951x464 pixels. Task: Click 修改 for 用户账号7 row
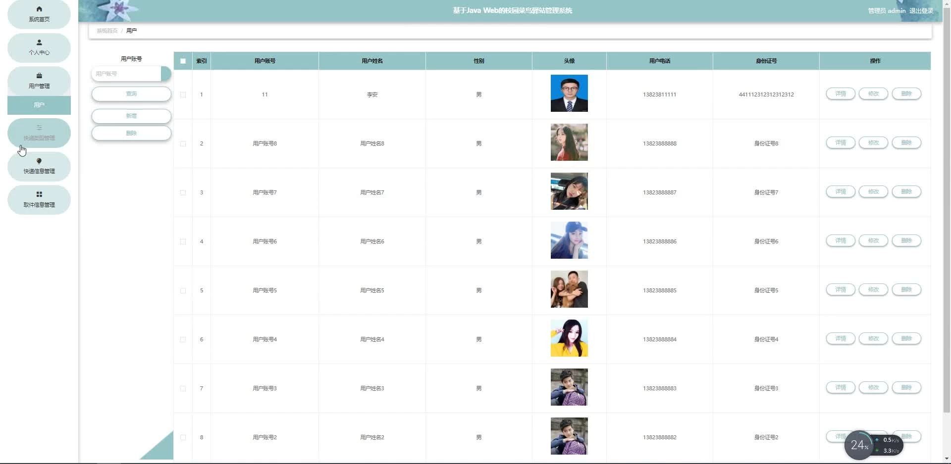click(x=873, y=191)
